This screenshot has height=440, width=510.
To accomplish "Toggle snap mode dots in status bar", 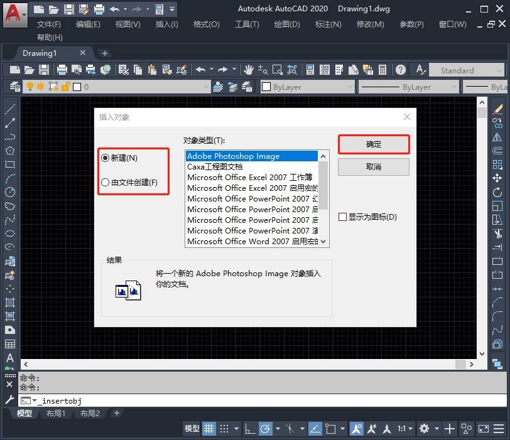I will point(224,429).
